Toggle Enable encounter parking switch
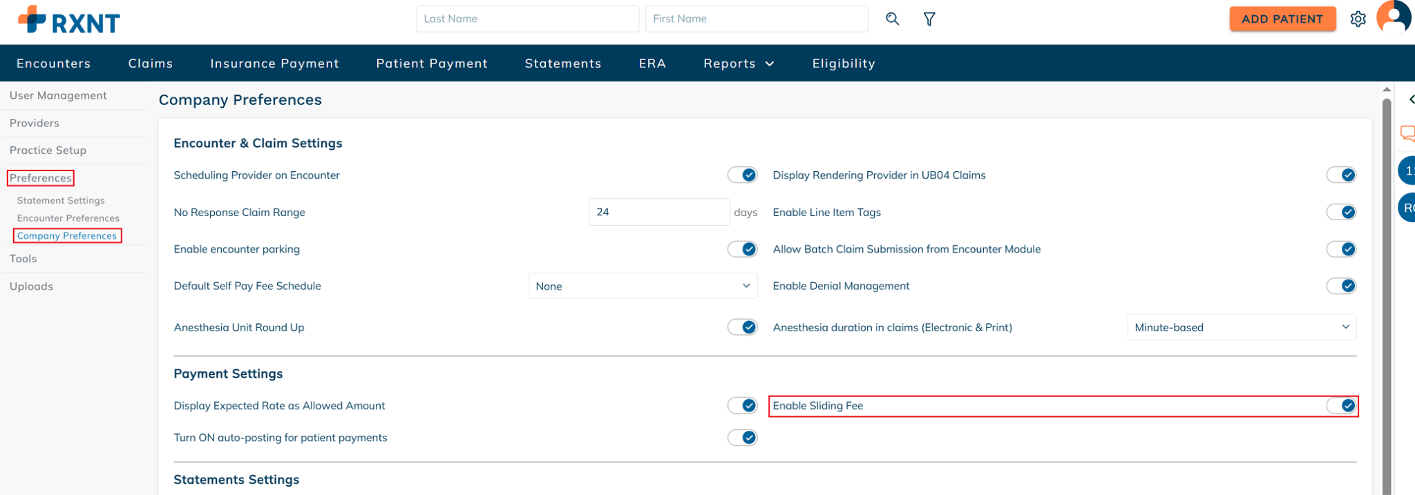1415x495 pixels. (x=743, y=249)
